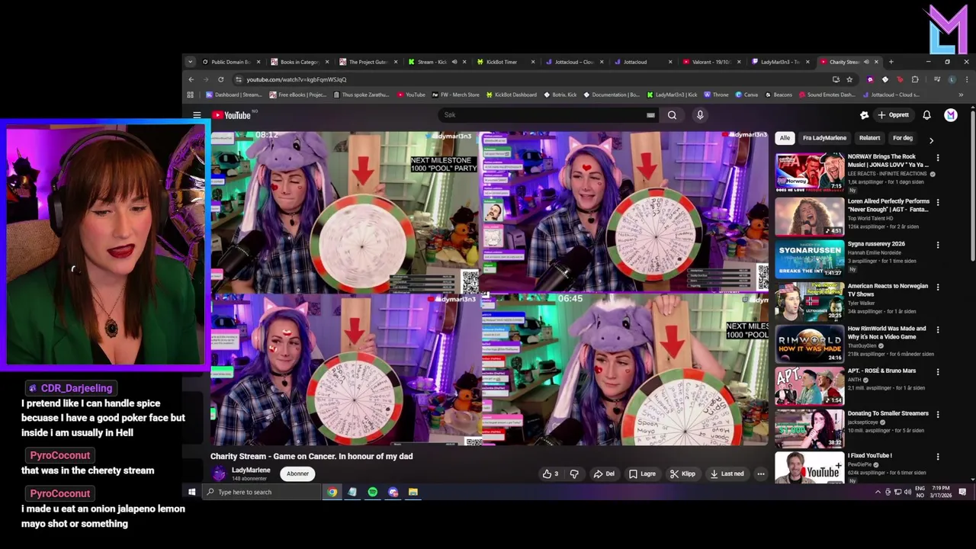Open options menu for Sygna russerevy 2026
976x549 pixels.
[x=938, y=245]
